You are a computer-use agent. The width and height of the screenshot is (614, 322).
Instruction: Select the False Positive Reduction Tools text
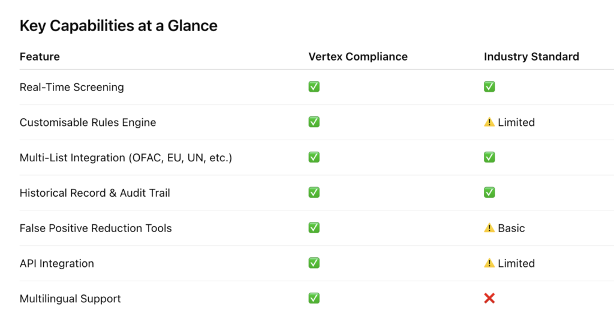(x=96, y=228)
